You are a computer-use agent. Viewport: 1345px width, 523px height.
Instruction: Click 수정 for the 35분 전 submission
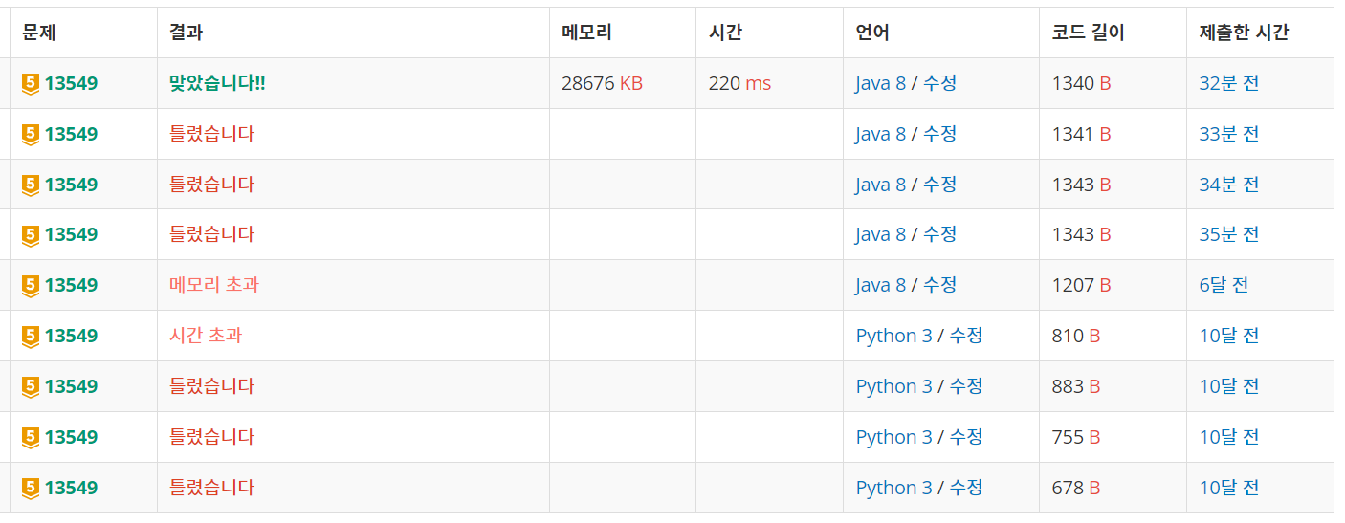coord(939,234)
